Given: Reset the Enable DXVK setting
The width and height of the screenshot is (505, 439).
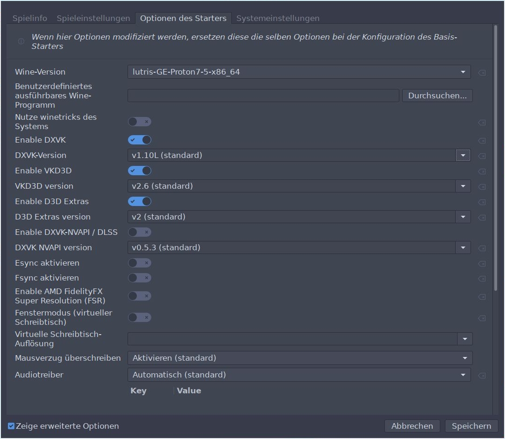Looking at the screenshot, I should [482, 141].
